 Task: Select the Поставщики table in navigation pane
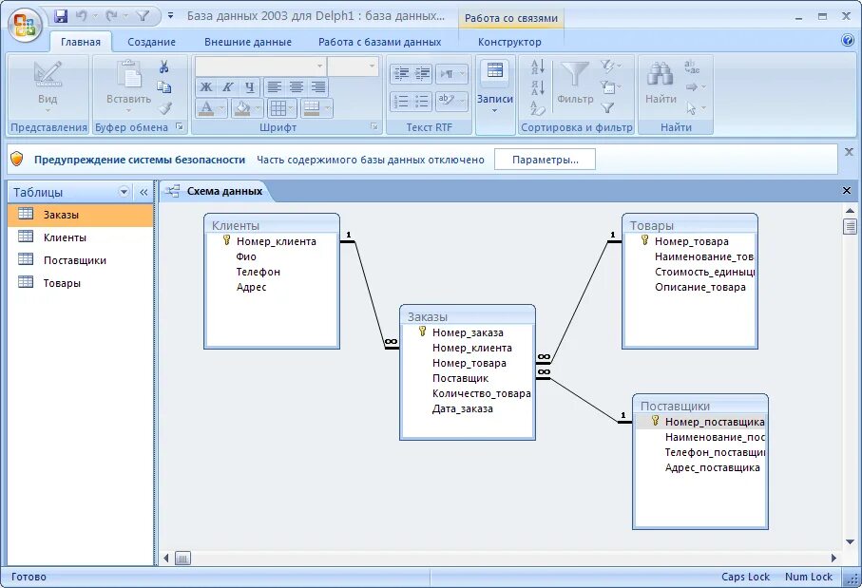80,260
